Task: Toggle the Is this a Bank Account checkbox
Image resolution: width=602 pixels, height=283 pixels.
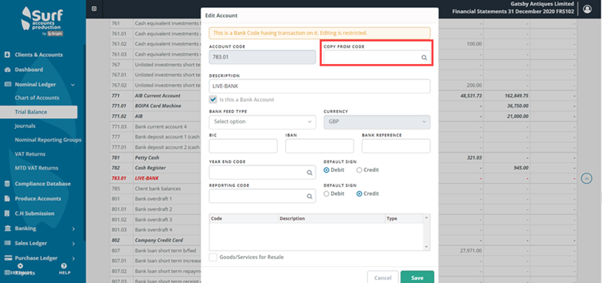Action: click(213, 99)
